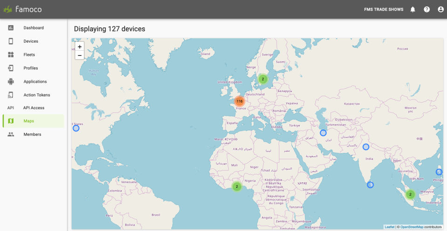Select the device marker near Philippines
447x231 pixels.
(439, 172)
